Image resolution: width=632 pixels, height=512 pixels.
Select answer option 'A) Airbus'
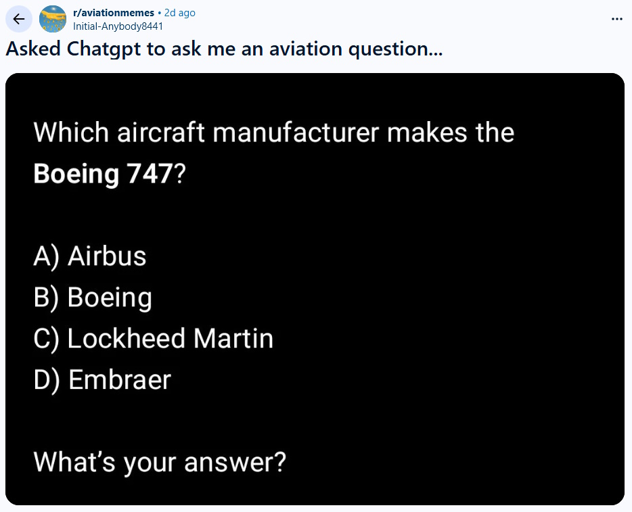click(90, 256)
